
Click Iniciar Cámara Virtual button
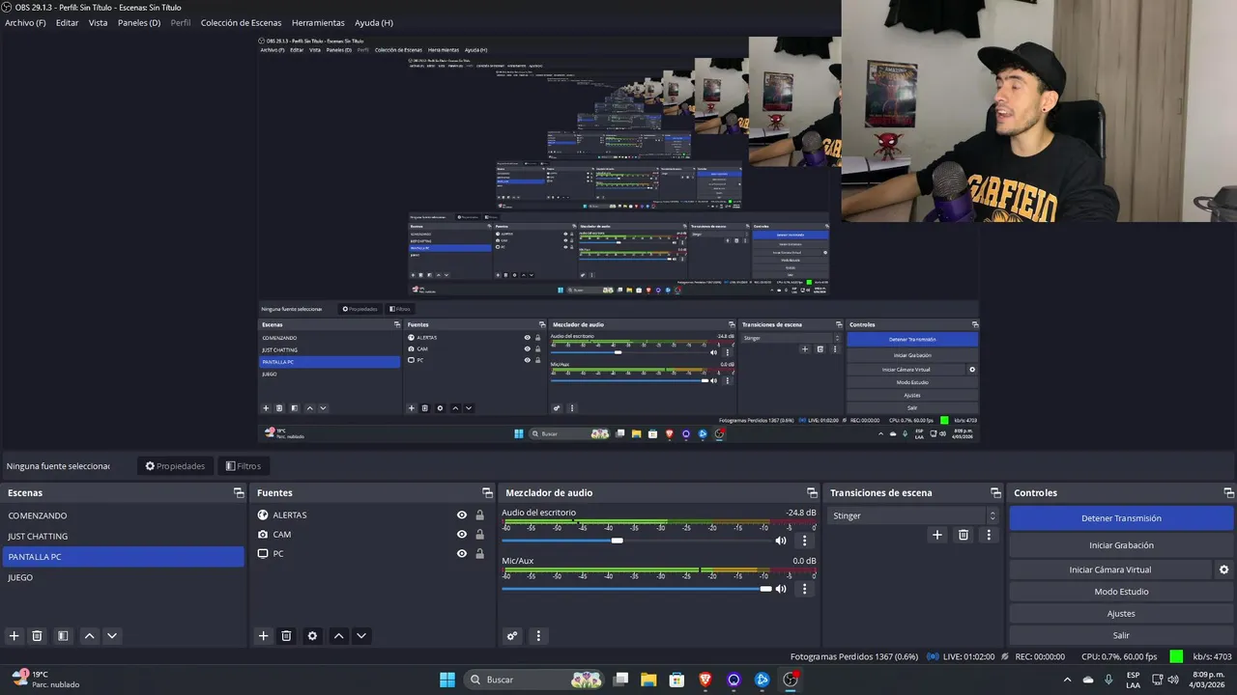click(x=1110, y=570)
